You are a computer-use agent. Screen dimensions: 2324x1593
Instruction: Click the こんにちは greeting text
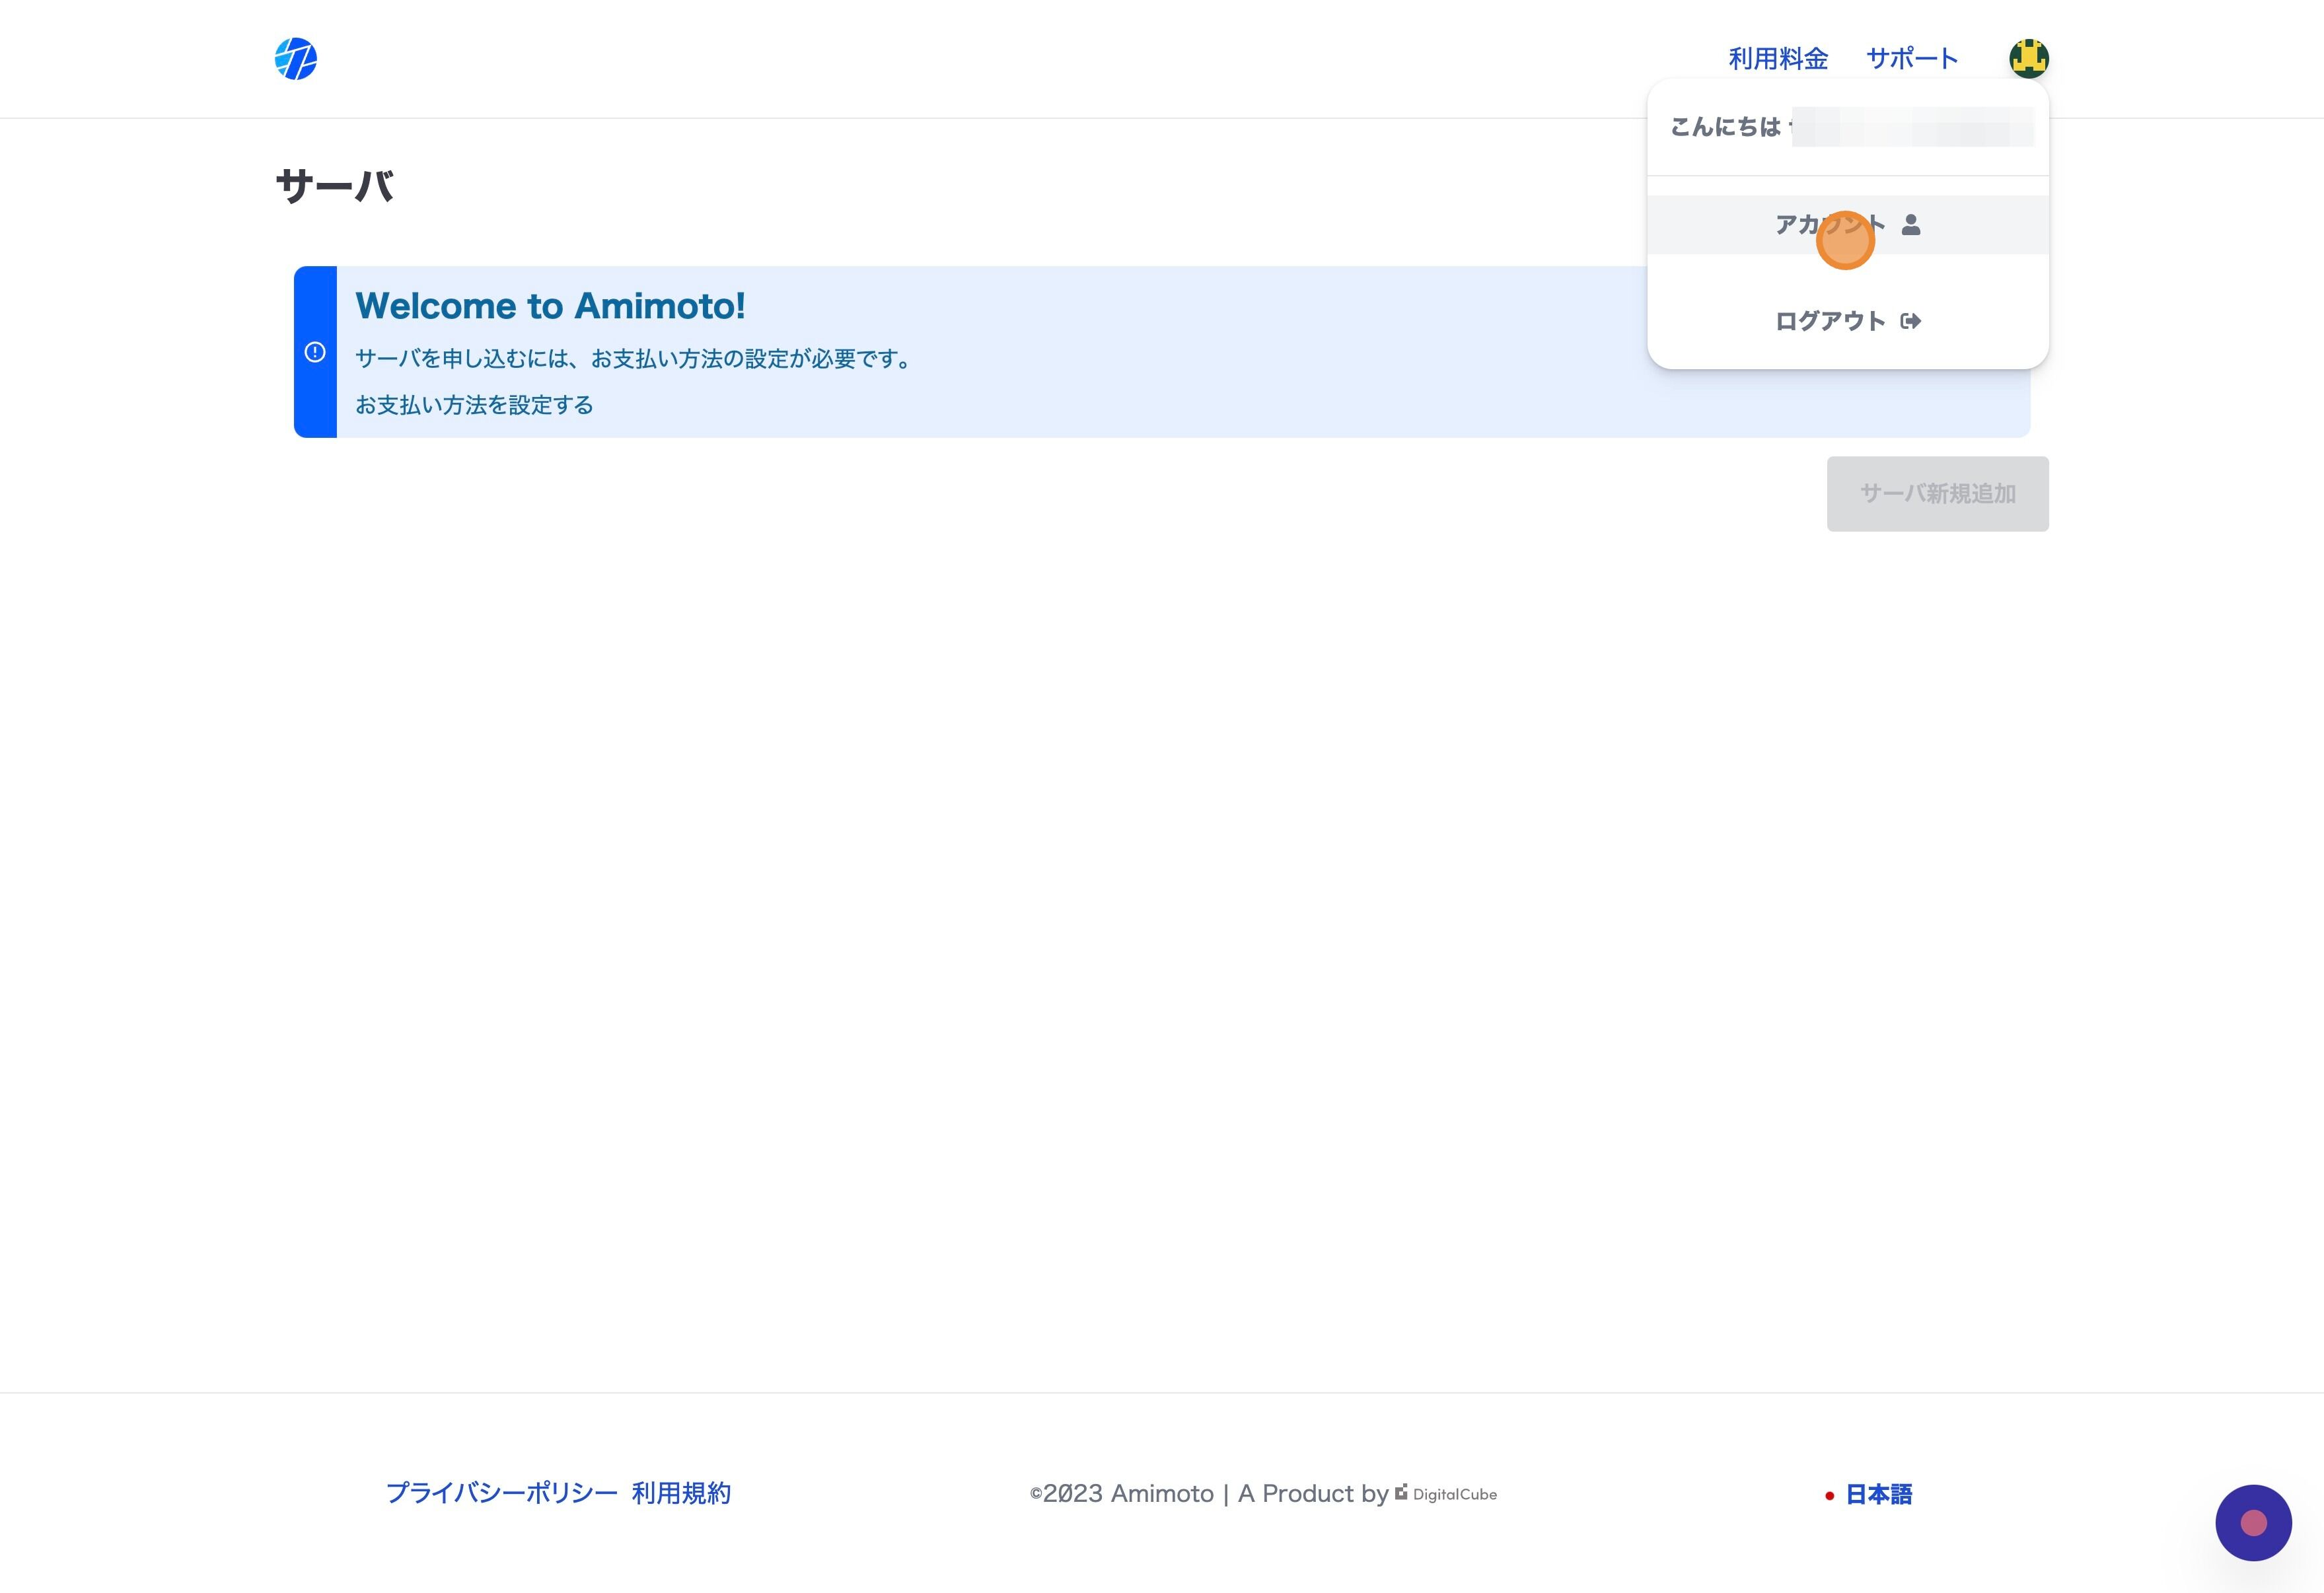(1725, 127)
